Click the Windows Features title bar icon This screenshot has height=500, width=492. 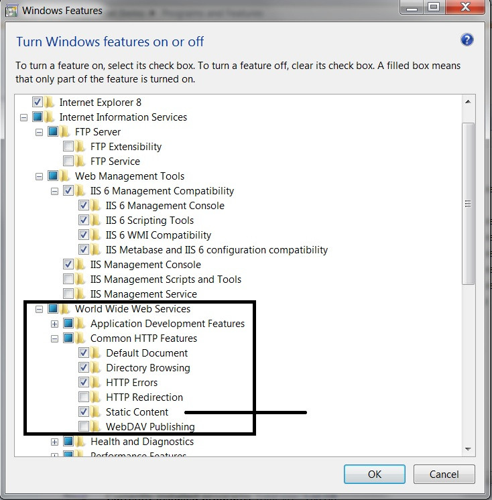coord(11,11)
